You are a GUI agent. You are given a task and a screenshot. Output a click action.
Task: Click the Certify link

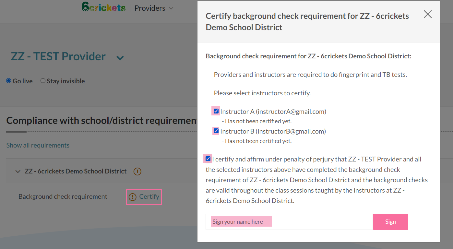[x=149, y=197]
